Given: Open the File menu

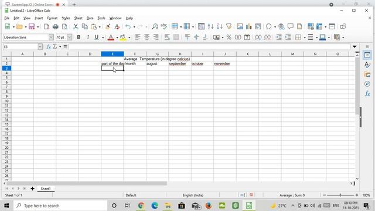Looking at the screenshot, I should click(6, 18).
